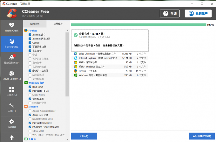Select Windows 商店 - 截图和草图 row
Image resolution: width=216 pixels, height=142 pixels.
click(110, 75)
